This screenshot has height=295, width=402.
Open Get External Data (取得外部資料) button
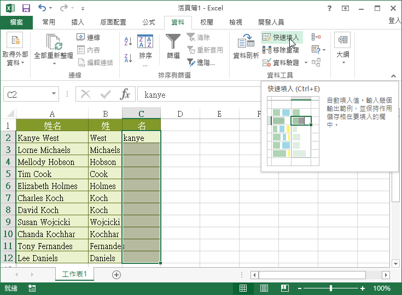click(x=15, y=49)
